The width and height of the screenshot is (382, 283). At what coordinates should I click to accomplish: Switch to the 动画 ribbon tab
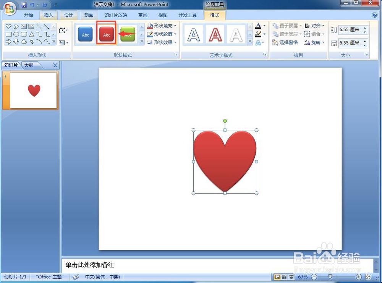tap(89, 15)
